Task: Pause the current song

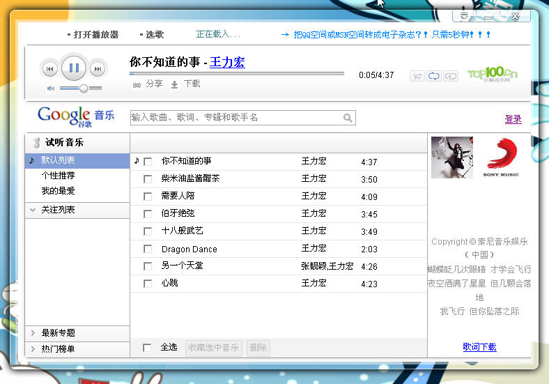Action: click(x=74, y=68)
